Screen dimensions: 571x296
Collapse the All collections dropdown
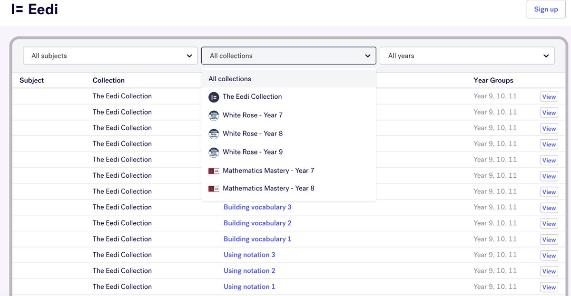(289, 56)
